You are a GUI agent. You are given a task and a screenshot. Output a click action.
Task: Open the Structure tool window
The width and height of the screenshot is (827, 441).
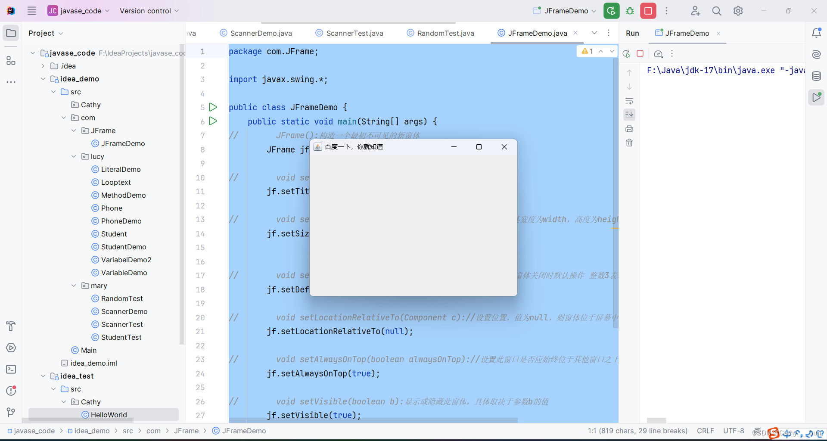coord(11,61)
